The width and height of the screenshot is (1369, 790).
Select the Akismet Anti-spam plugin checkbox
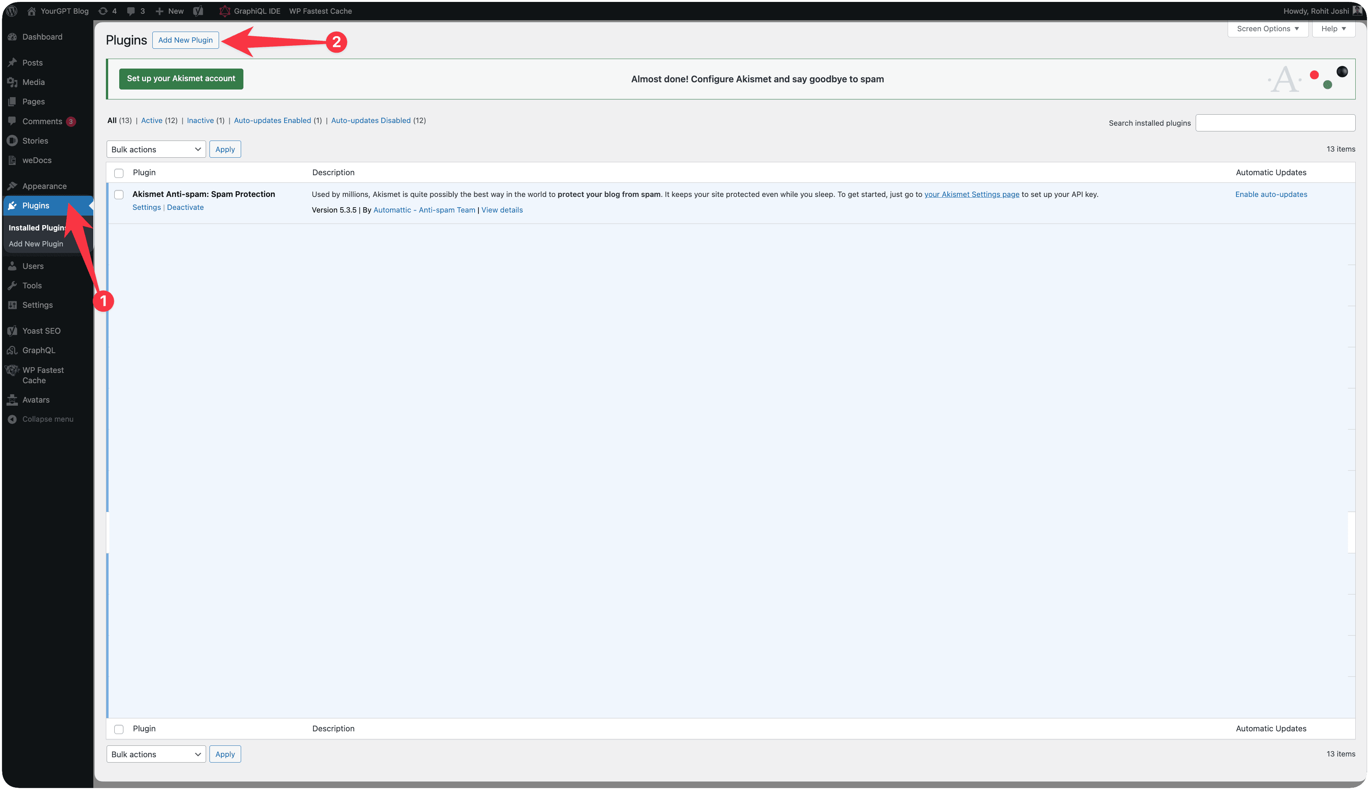click(x=119, y=194)
